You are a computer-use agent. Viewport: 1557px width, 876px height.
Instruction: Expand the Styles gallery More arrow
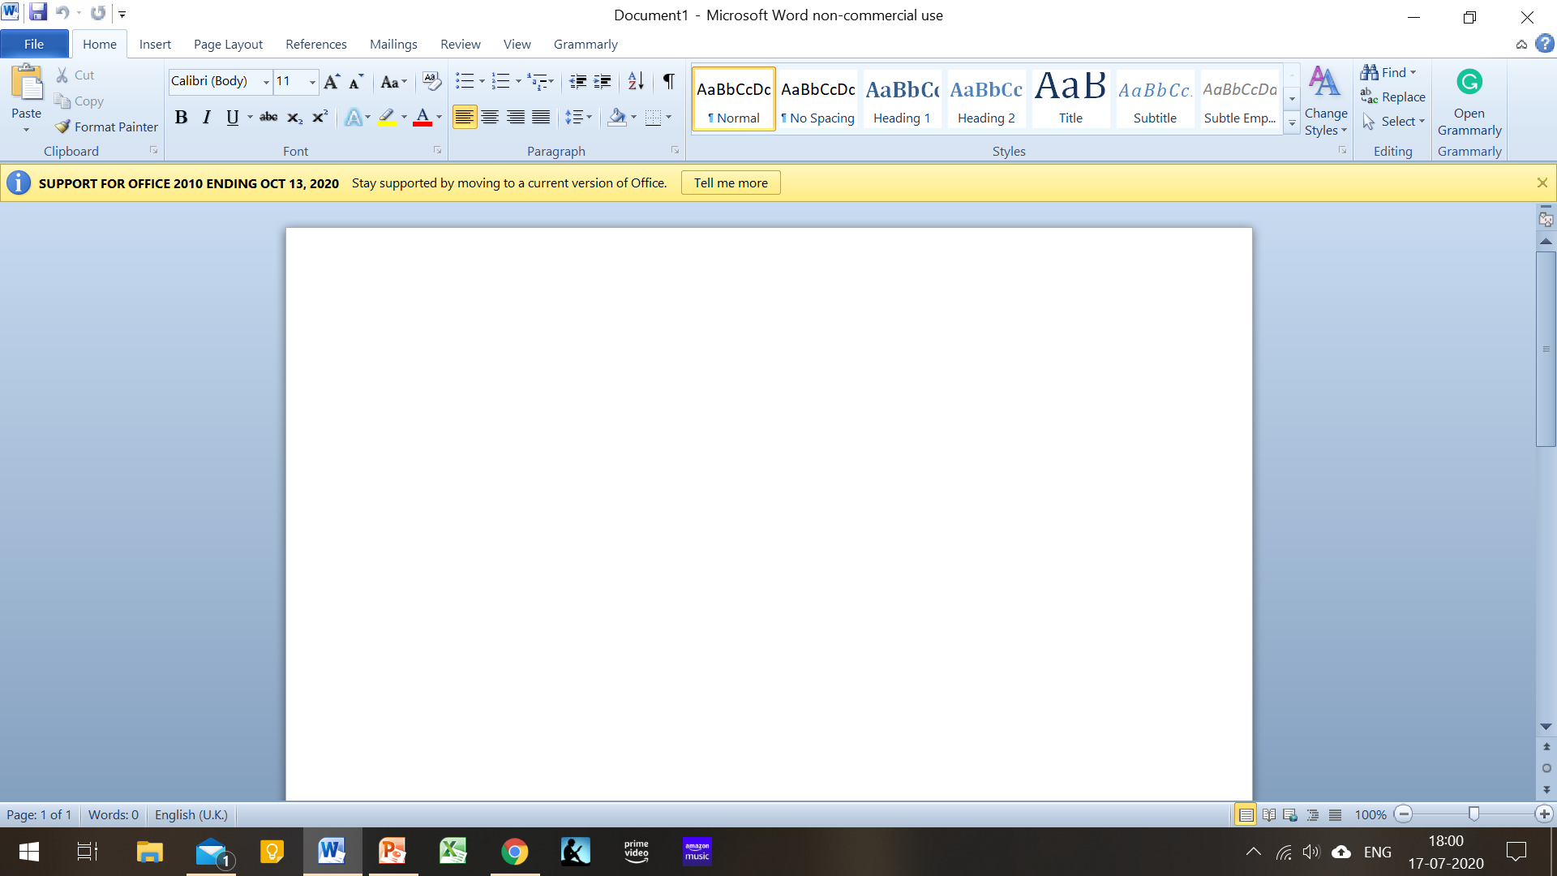coord(1292,124)
